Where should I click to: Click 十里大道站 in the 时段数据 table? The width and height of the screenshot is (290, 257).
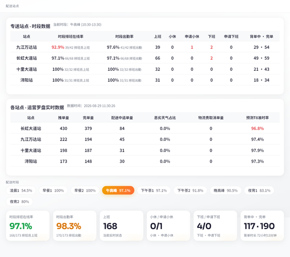[x=27, y=69]
